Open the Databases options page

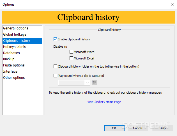pyautogui.click(x=12, y=53)
